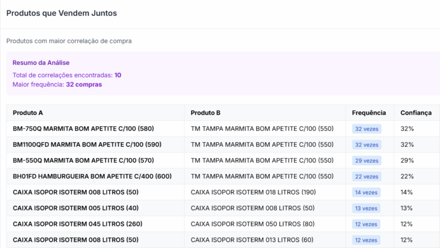Select the BM-750Q MARMITA product cell
The height and width of the screenshot is (248, 440).
click(83, 129)
